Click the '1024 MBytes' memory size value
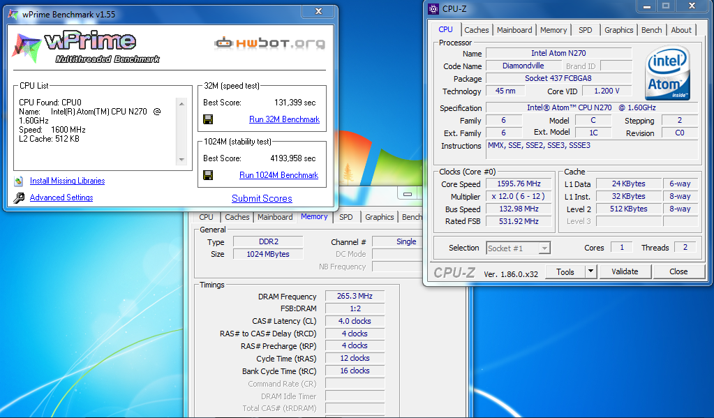This screenshot has height=418, width=714. [x=268, y=254]
